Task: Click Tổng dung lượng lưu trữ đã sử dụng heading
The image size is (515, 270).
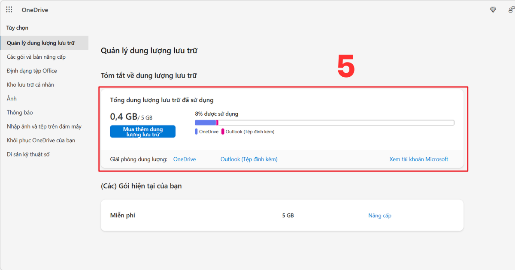Action: 162,100
